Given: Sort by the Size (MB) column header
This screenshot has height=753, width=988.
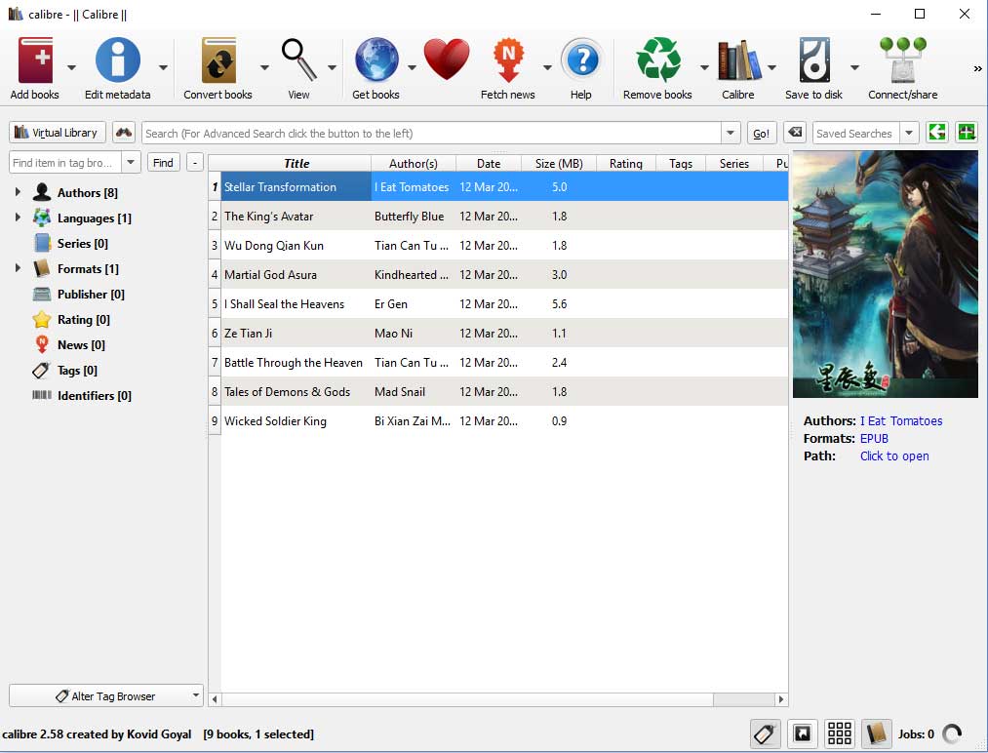Looking at the screenshot, I should point(559,163).
